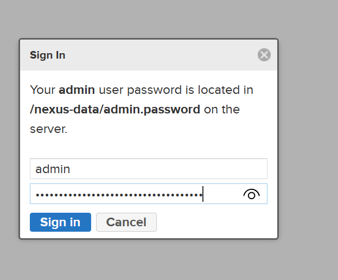Click blank dialog area right of Cancel

[217, 222]
